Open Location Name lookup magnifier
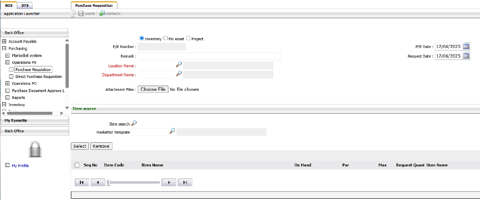Screen dimensions: 480x200 click(x=179, y=65)
